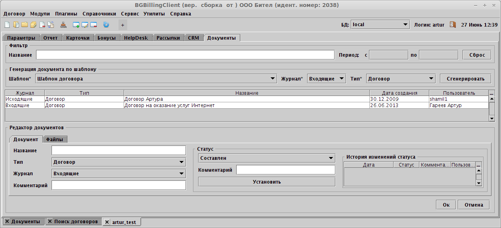The width and height of the screenshot is (501, 228).
Task: Click the plus icon in the toolbar
Action: pyautogui.click(x=122, y=25)
